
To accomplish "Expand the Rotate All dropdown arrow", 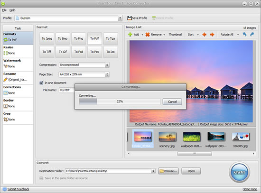I will coord(238,35).
